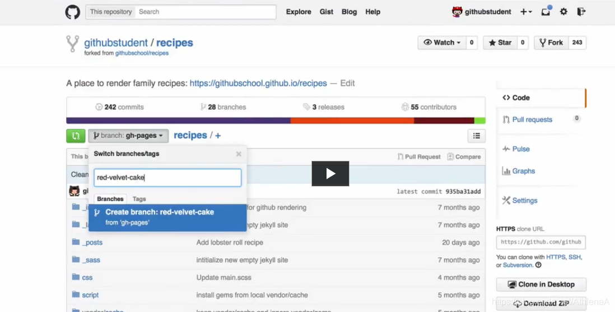Image resolution: width=615 pixels, height=312 pixels.
Task: Click the Clone in Desktop button
Action: 541,285
